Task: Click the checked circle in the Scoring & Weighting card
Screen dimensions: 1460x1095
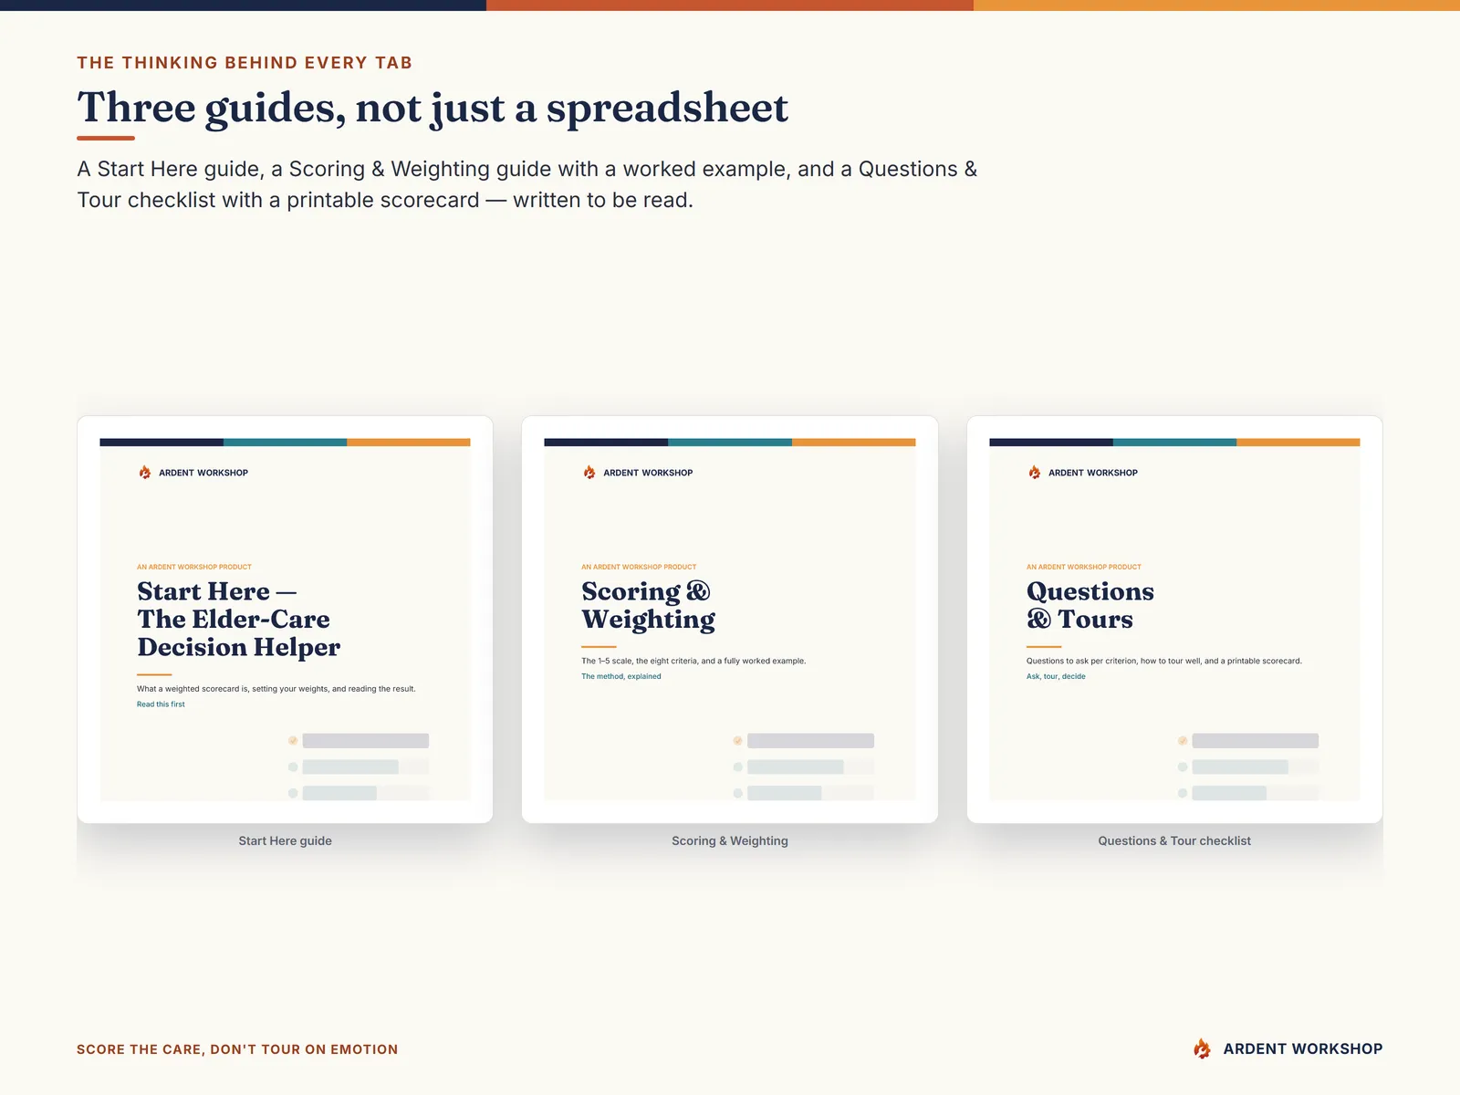Action: coord(737,741)
